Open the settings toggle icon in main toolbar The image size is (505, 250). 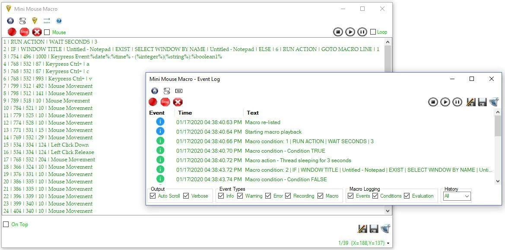tap(22, 21)
